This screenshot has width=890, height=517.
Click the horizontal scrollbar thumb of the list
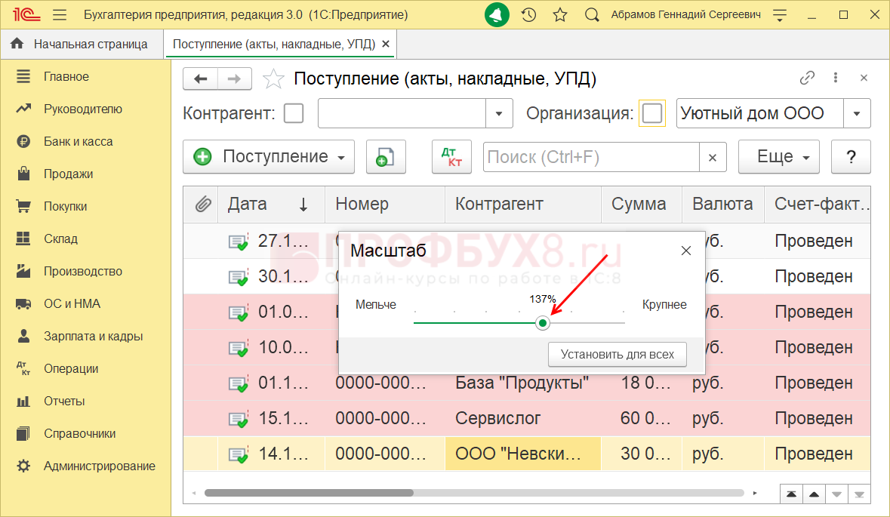[309, 493]
